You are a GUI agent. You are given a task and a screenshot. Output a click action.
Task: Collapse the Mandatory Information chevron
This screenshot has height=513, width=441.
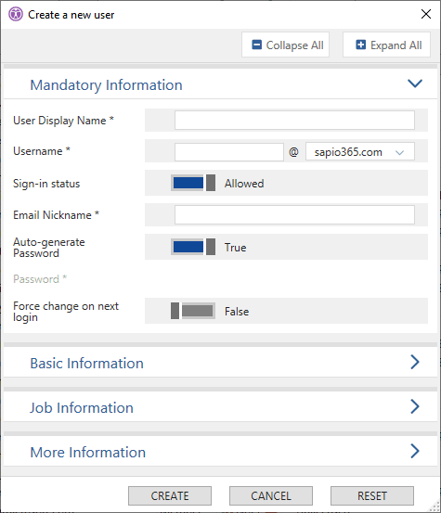[415, 83]
